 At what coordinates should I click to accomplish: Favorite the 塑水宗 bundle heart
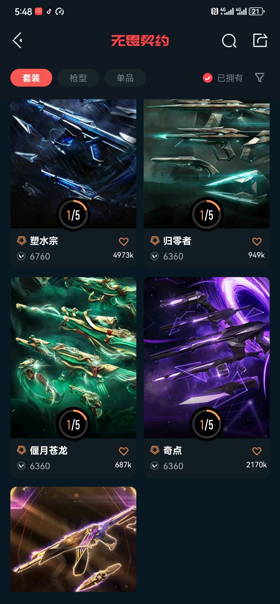[x=124, y=241]
